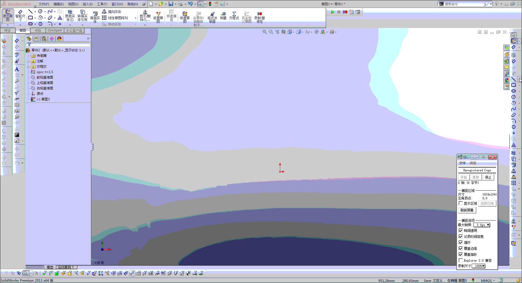Open Equations (方程式) from the ribbon
Screen dimensions: 522x283
[234, 16]
